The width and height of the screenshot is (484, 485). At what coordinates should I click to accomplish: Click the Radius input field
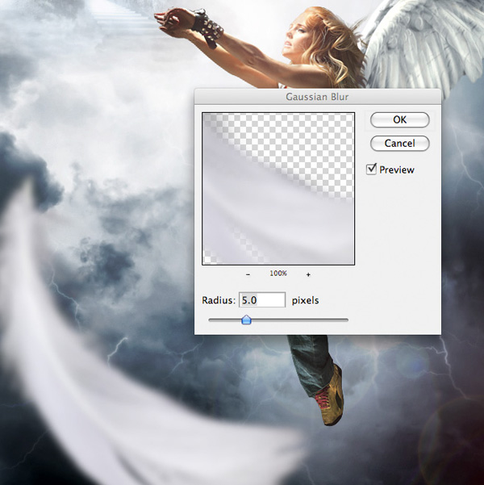(262, 300)
